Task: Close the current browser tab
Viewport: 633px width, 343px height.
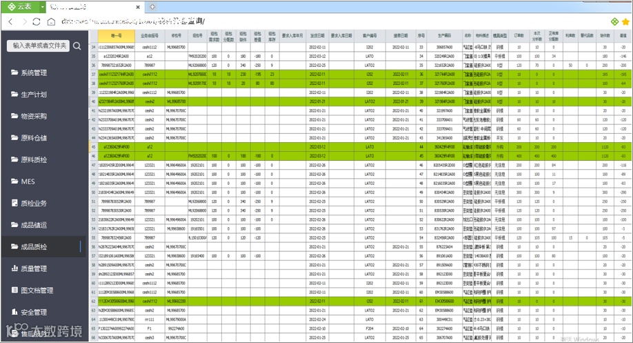Action: (138, 7)
